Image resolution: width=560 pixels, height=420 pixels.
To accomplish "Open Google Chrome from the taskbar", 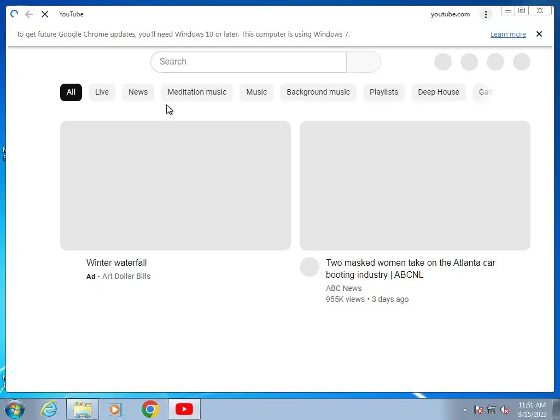I will point(150,409).
